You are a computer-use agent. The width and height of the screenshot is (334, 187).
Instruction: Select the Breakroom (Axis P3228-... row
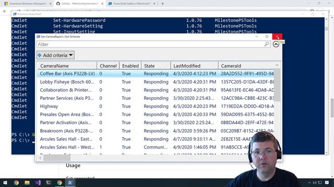click(x=156, y=131)
